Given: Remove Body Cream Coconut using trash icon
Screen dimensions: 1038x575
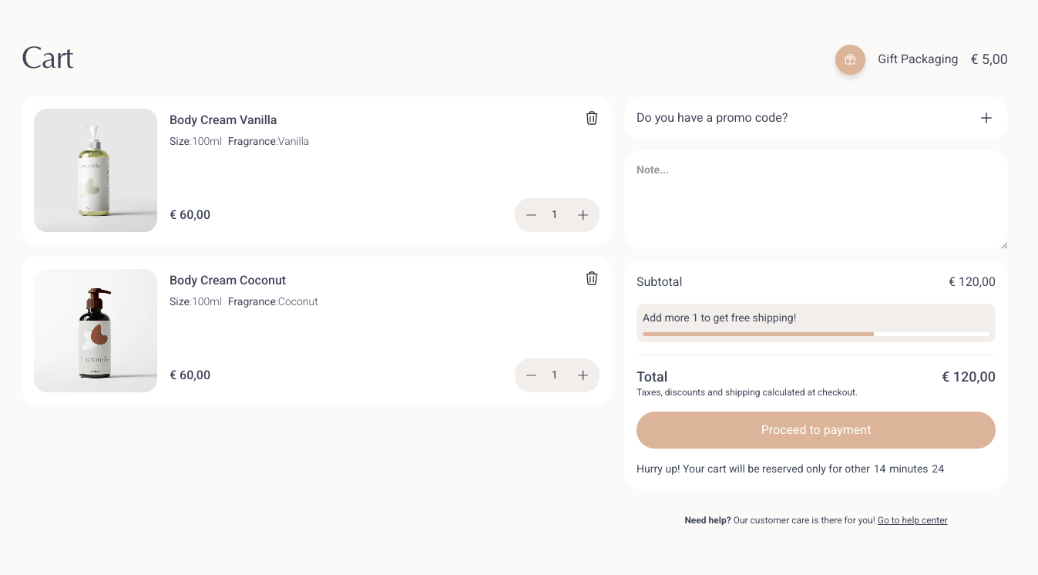Looking at the screenshot, I should (592, 278).
